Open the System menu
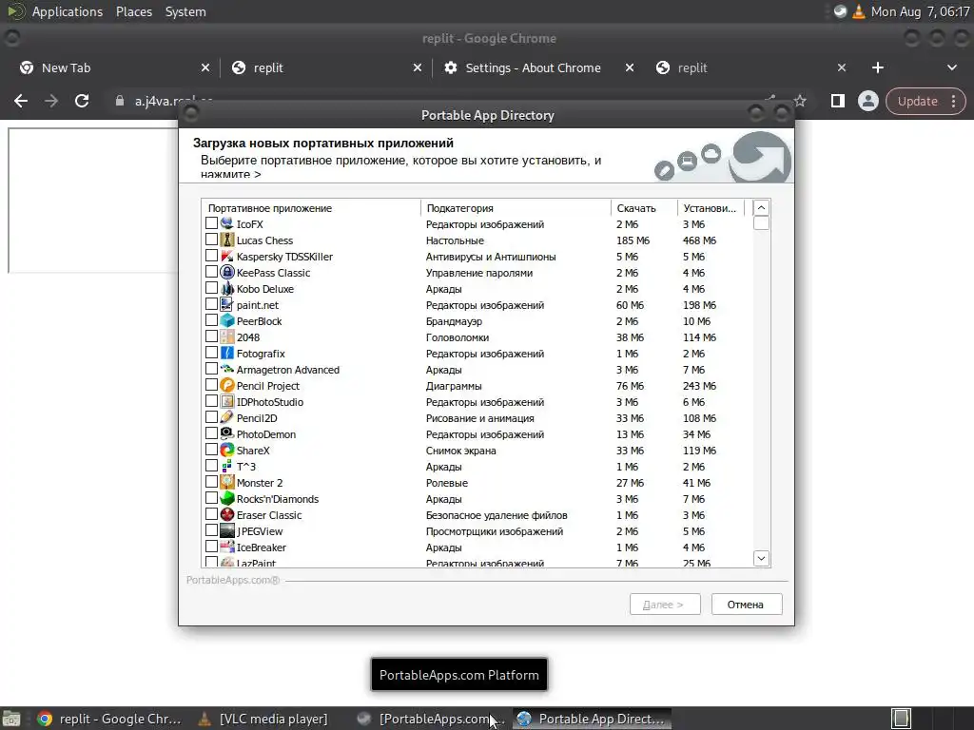Screen dimensions: 974x730 click(x=185, y=11)
